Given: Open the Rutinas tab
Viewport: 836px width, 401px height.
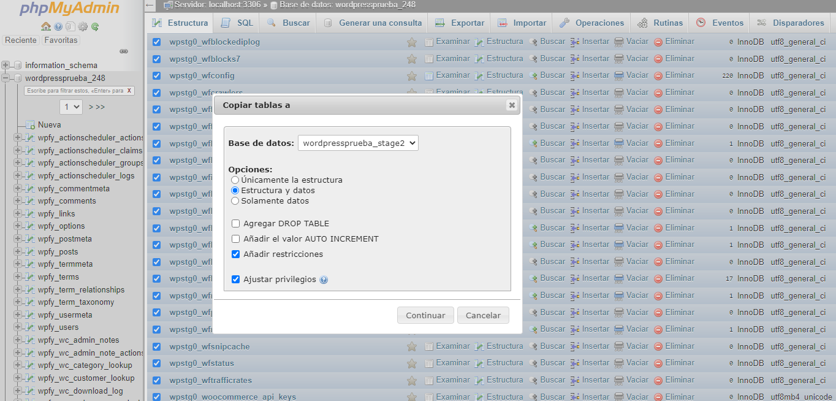Looking at the screenshot, I should pos(660,23).
